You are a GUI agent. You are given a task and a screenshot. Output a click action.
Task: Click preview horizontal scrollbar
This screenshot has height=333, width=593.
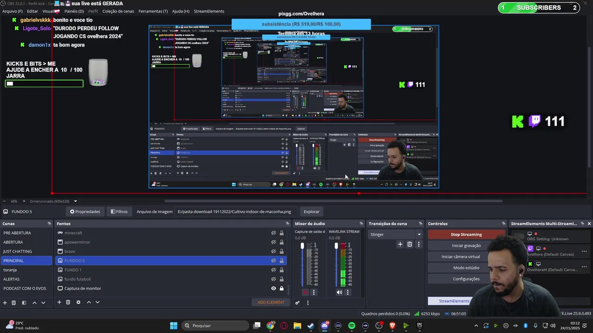[x=334, y=201]
